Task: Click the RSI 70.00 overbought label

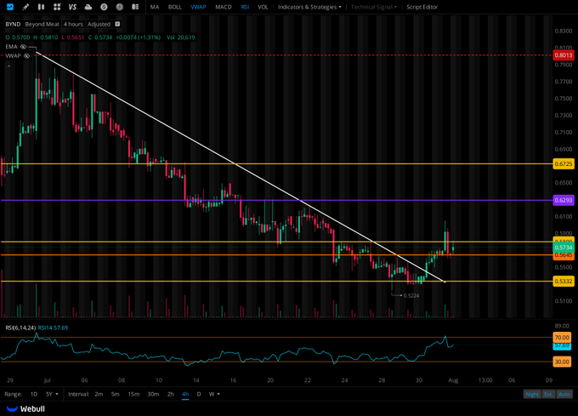Action: point(562,338)
